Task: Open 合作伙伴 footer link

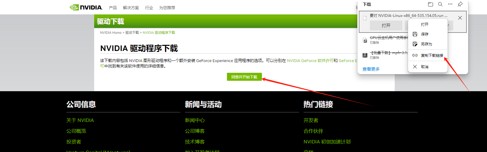Action: 313,131
